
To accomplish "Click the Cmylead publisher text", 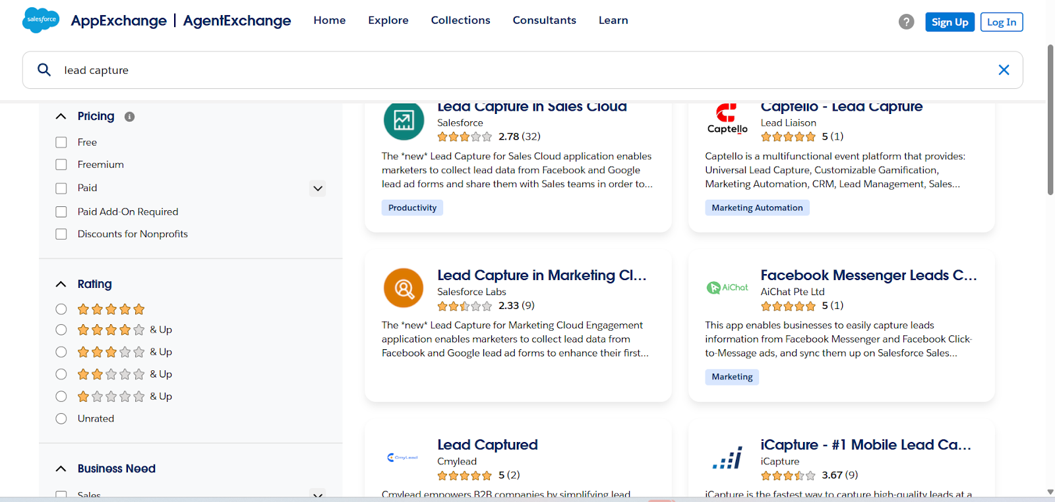I will 457,461.
